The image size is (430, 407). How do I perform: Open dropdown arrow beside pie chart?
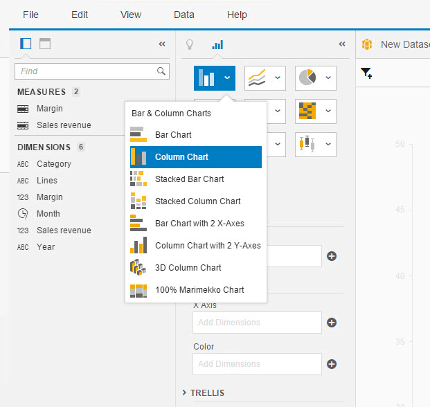pyautogui.click(x=328, y=78)
